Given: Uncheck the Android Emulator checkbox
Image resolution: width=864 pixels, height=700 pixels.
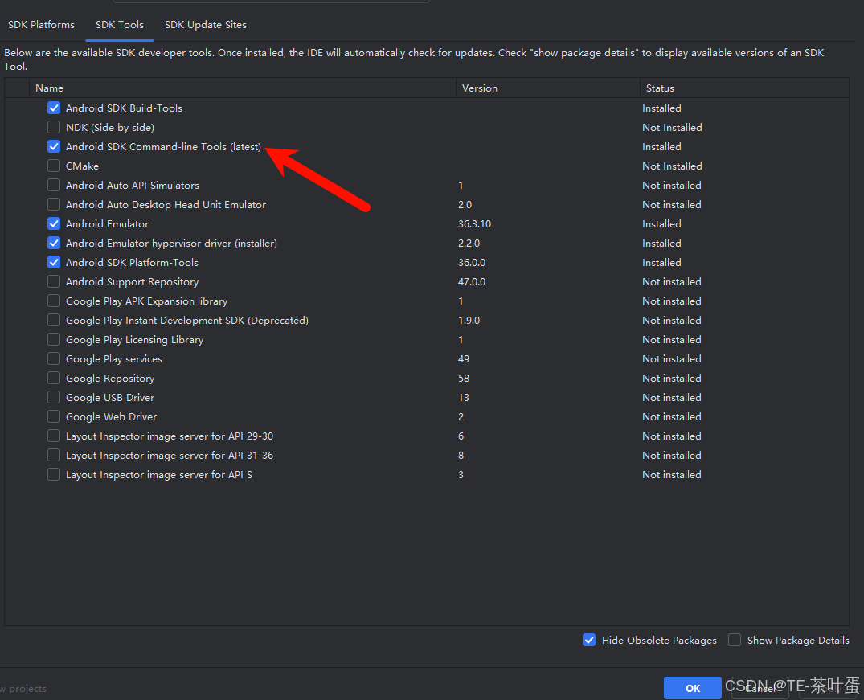Looking at the screenshot, I should coord(54,223).
